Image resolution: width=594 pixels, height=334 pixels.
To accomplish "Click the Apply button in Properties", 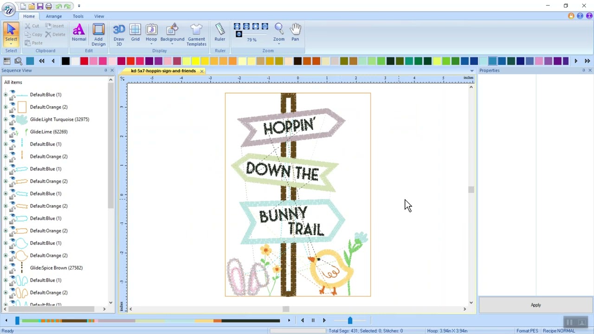I will pos(536,305).
